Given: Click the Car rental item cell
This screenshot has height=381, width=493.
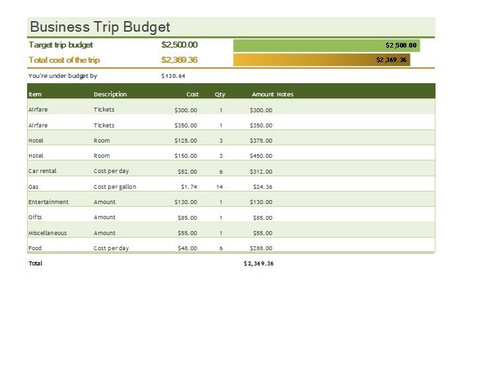Looking at the screenshot, I should [x=42, y=171].
